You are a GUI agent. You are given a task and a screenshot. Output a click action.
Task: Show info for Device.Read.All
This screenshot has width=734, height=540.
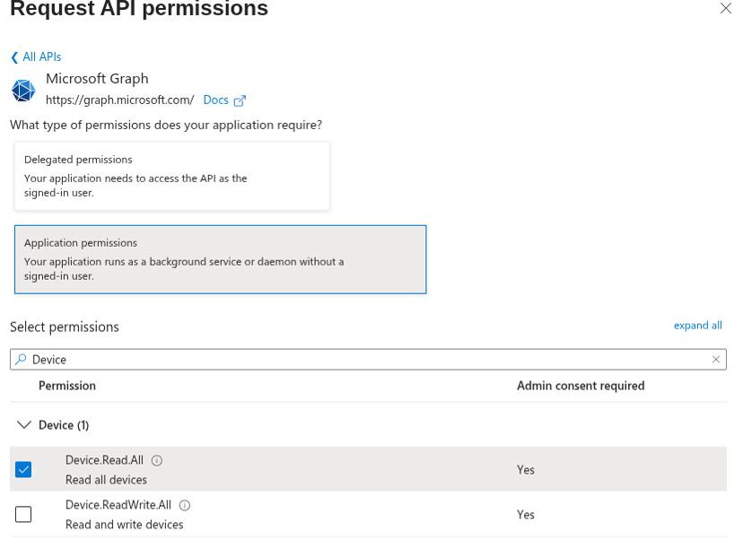[x=157, y=461]
